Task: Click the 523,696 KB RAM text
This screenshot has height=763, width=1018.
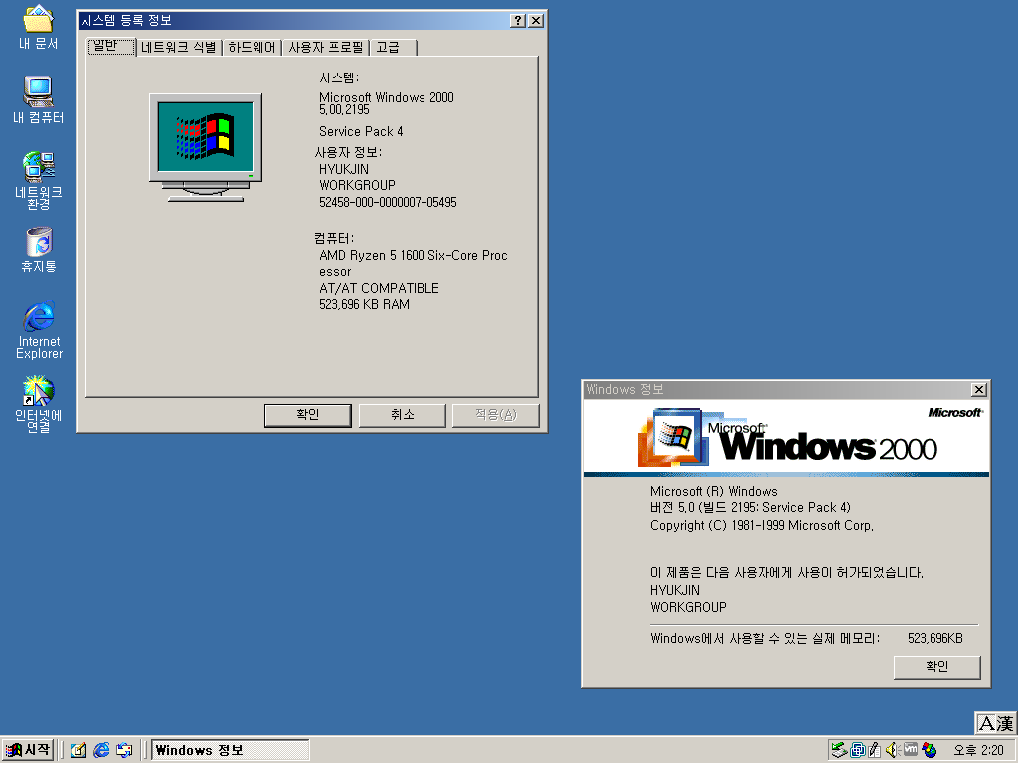Action: pyautogui.click(x=364, y=304)
